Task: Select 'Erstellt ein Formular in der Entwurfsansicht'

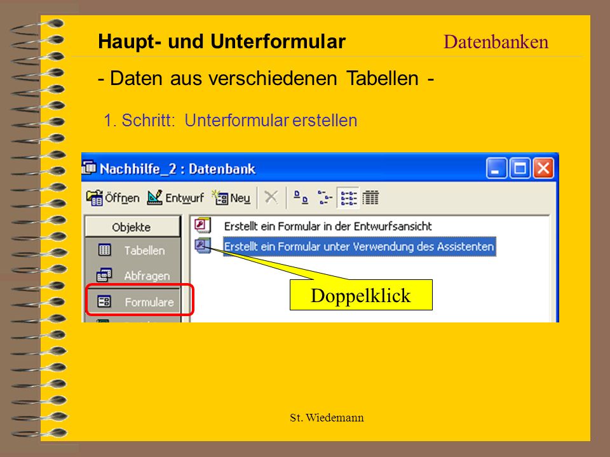Action: pyautogui.click(x=328, y=226)
